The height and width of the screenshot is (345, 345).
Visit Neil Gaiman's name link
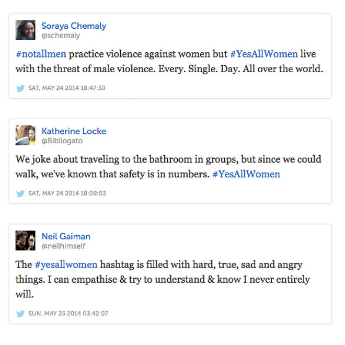(x=66, y=236)
